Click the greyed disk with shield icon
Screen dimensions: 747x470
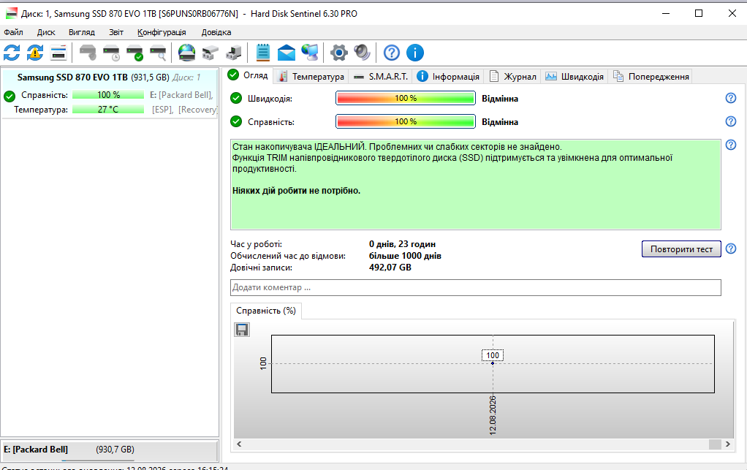coord(88,53)
